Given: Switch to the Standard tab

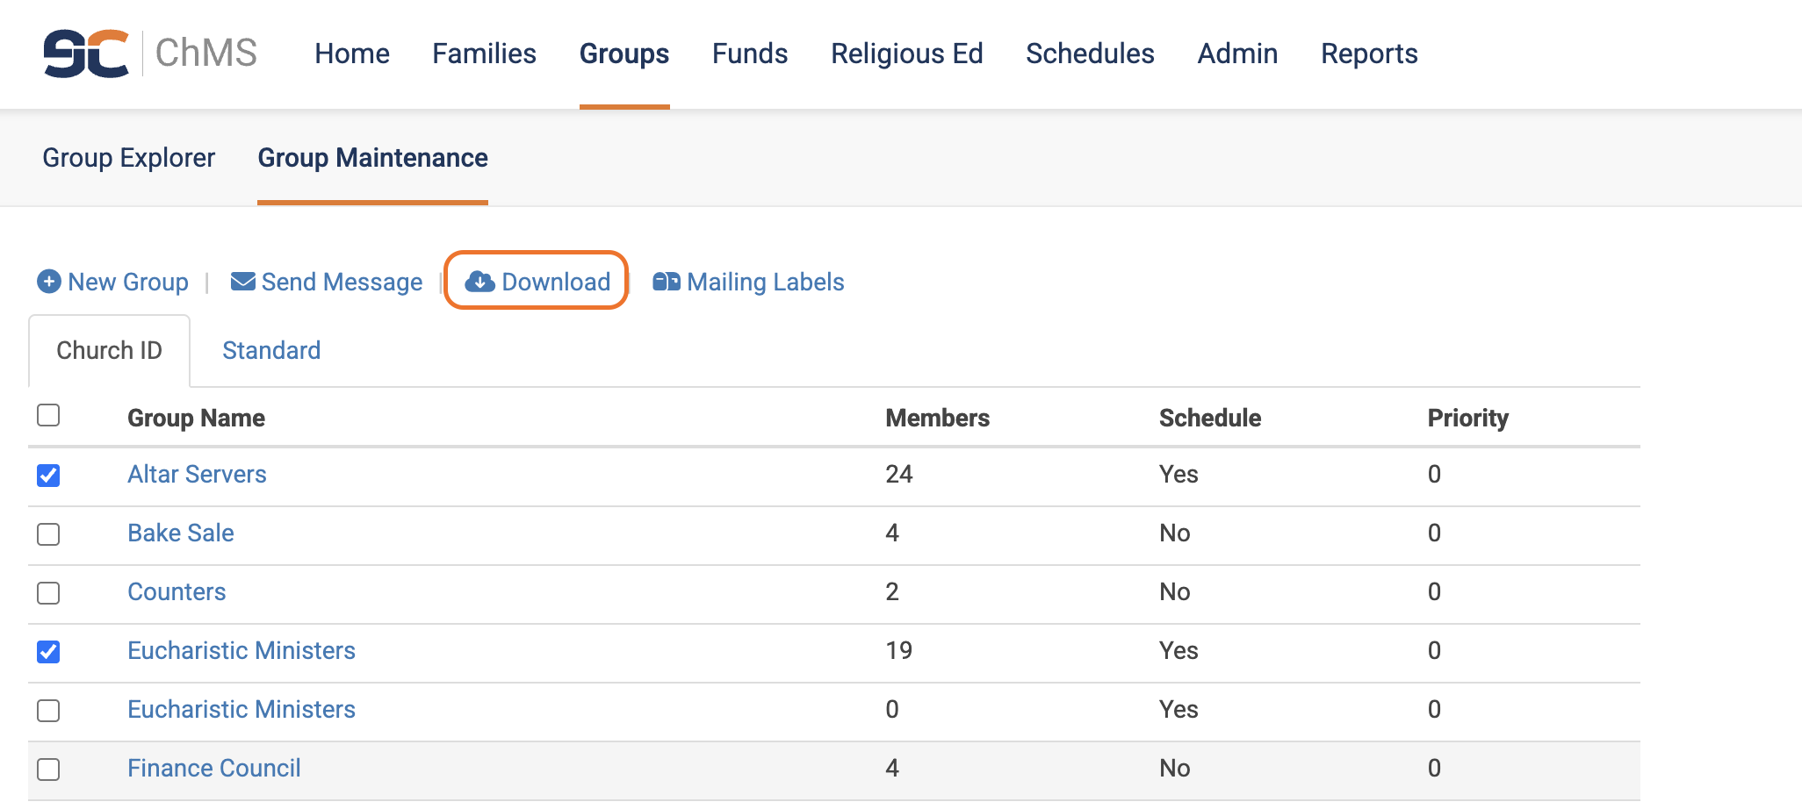Looking at the screenshot, I should 271,351.
